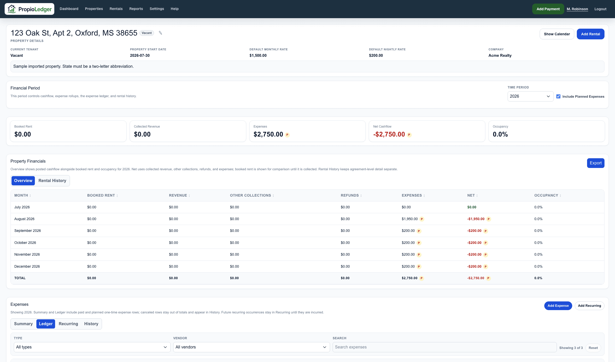
Task: Export the Property Financials data
Action: pos(596,163)
